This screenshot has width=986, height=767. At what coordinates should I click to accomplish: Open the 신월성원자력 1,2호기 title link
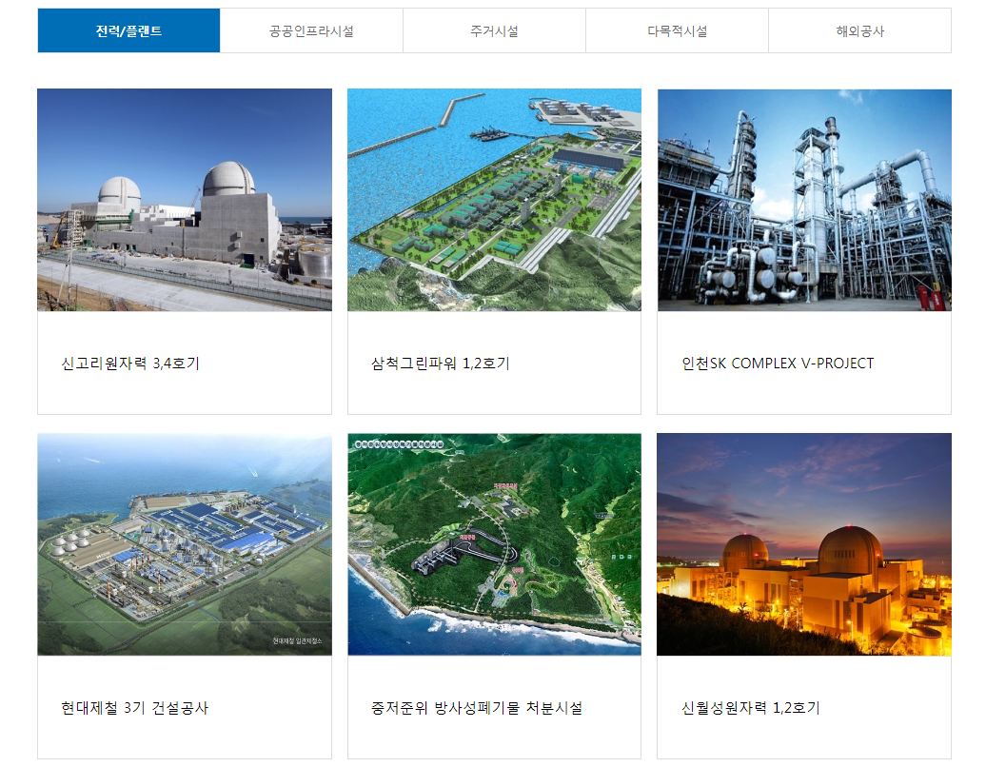click(x=751, y=708)
